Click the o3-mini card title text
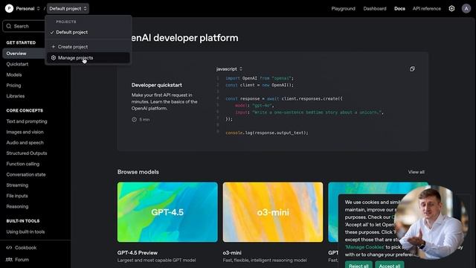The width and height of the screenshot is (476, 268). point(232,252)
